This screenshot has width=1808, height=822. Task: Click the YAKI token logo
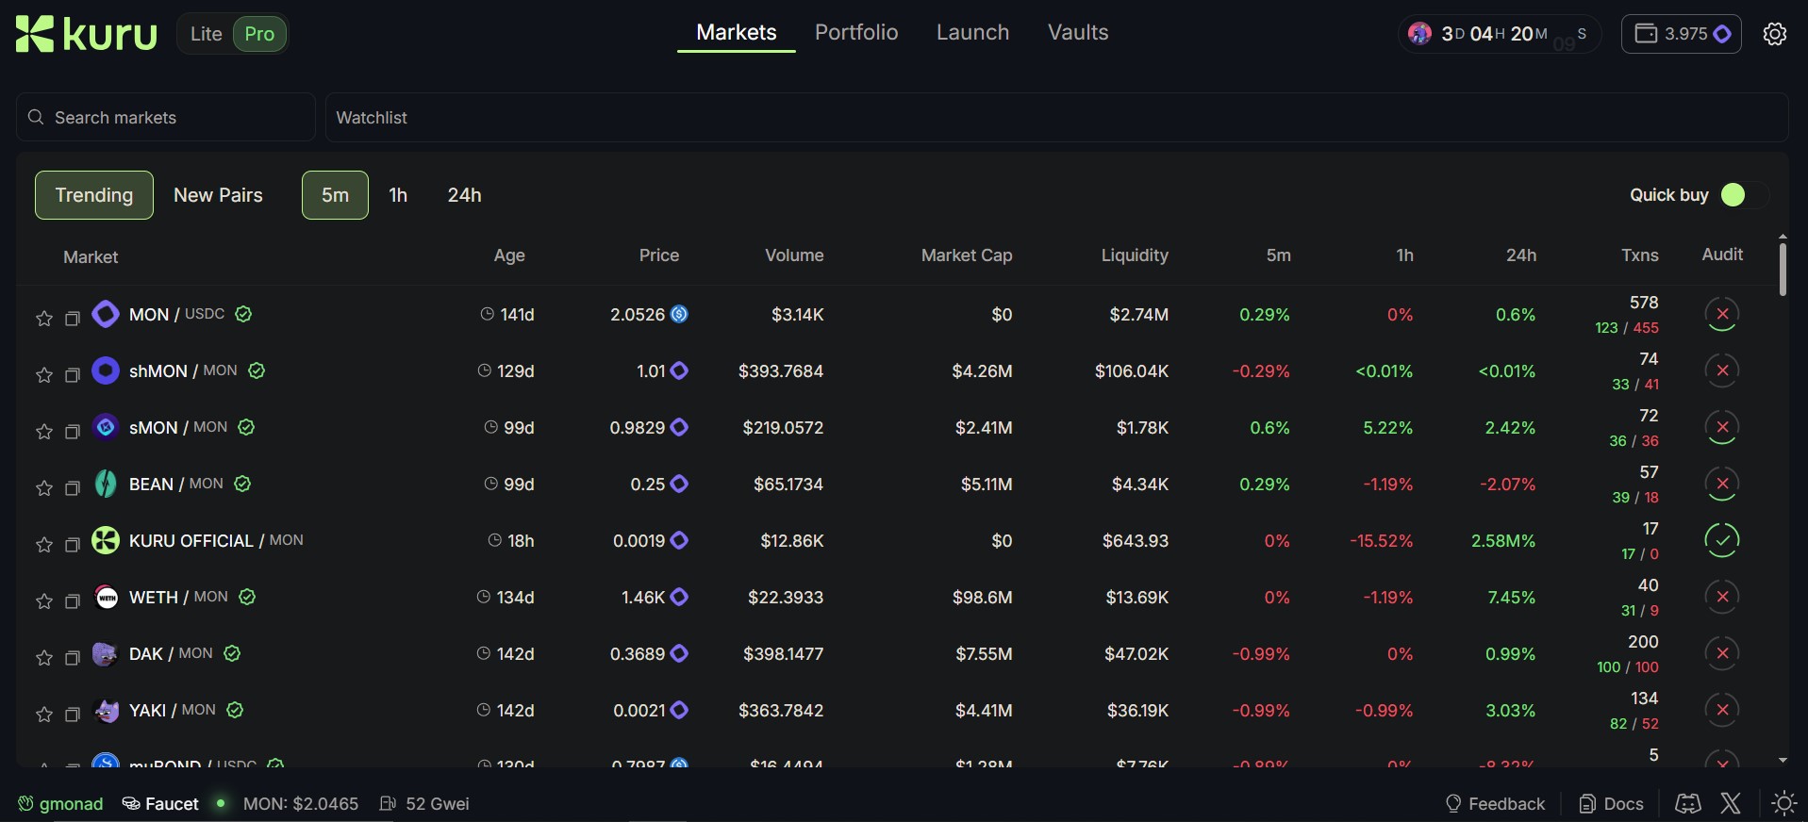(x=106, y=710)
